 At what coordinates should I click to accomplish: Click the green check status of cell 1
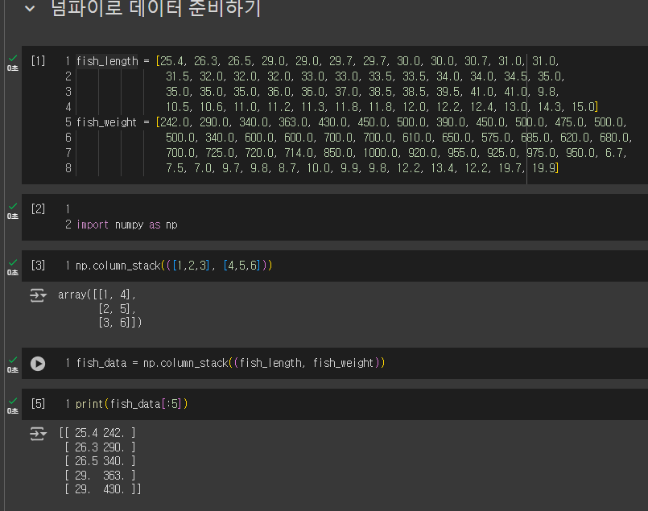click(13, 58)
